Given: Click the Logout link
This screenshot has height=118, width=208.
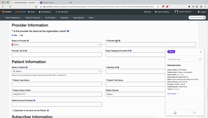Looking at the screenshot, I should coord(201,12).
